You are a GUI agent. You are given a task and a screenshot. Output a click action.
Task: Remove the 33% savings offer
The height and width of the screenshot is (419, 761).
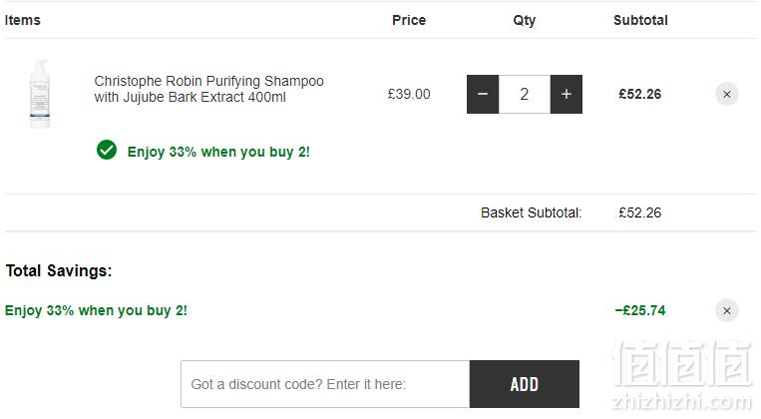pos(726,310)
